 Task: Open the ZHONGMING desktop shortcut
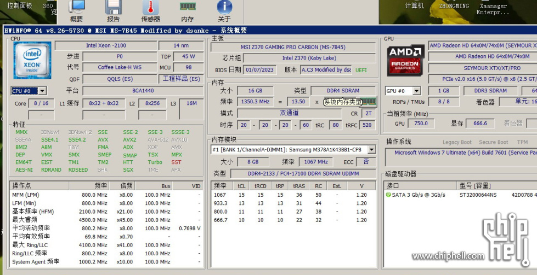click(x=454, y=6)
